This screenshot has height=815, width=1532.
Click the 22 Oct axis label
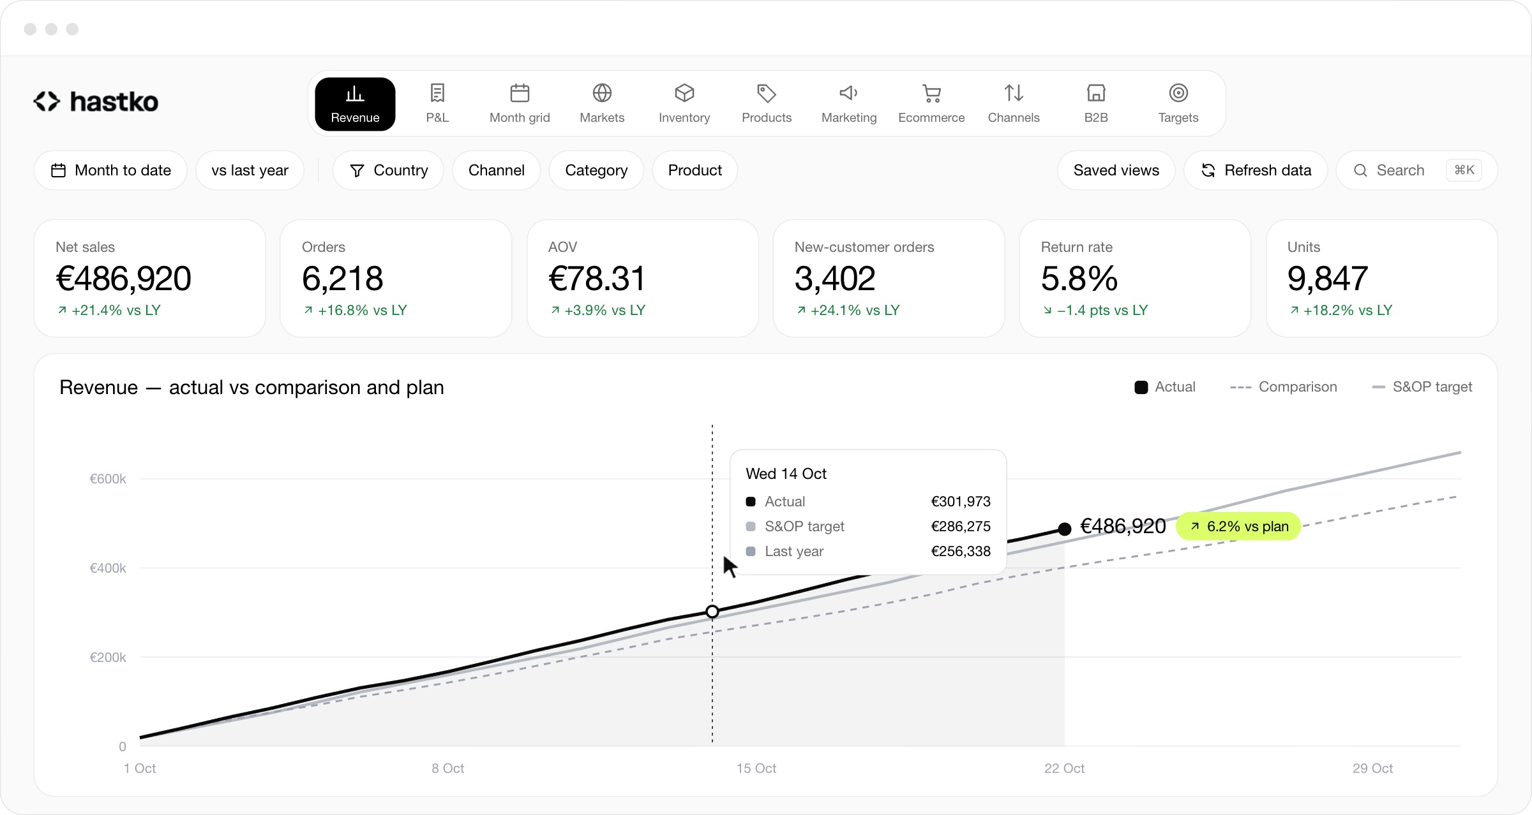[x=1064, y=768]
